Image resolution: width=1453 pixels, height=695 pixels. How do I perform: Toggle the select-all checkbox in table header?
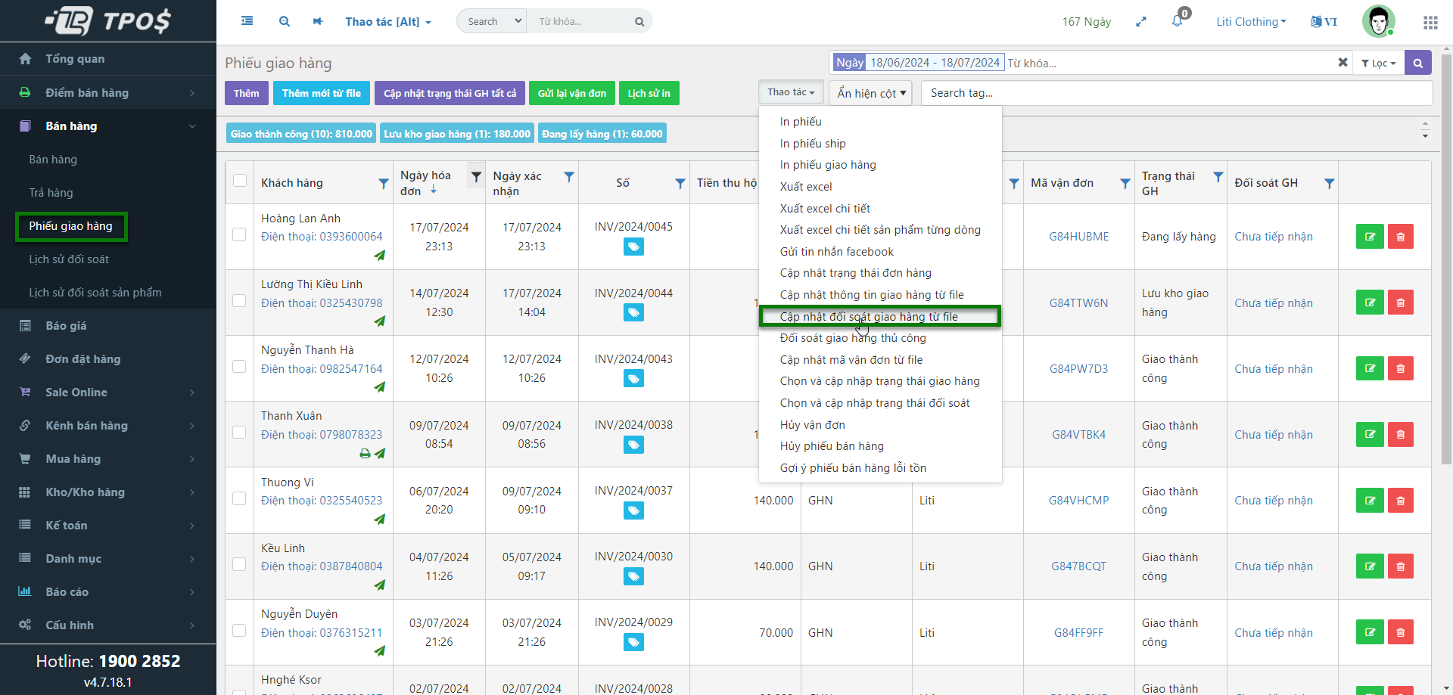(x=240, y=180)
